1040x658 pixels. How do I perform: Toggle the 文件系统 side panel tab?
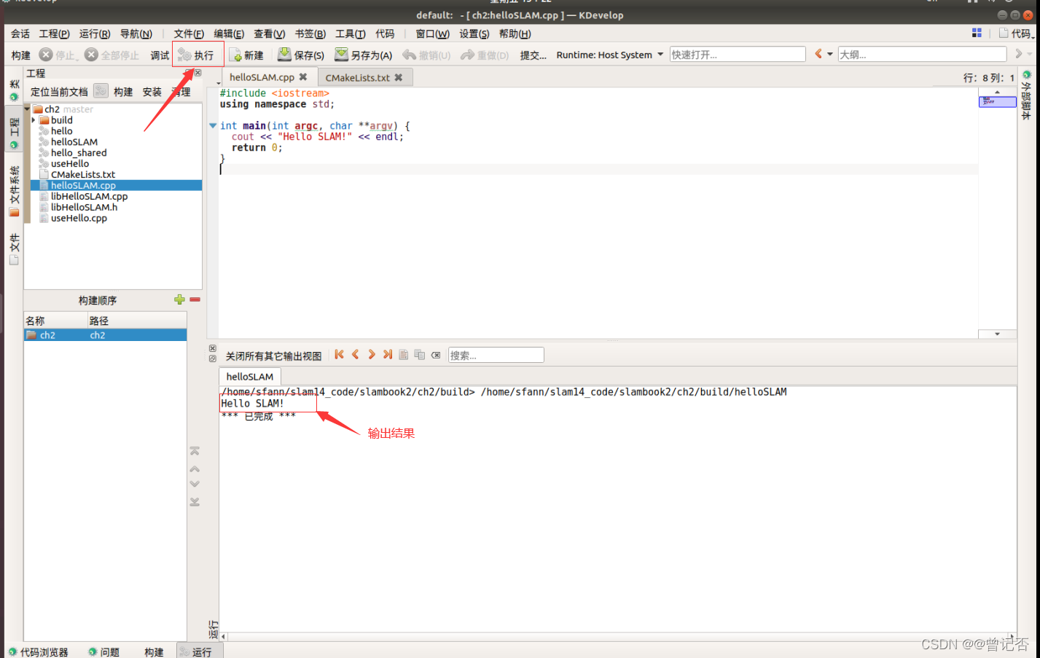click(14, 191)
